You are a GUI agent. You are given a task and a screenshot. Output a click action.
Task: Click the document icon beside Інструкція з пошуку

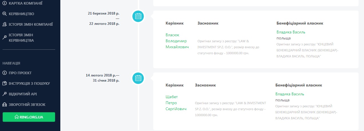(5, 83)
